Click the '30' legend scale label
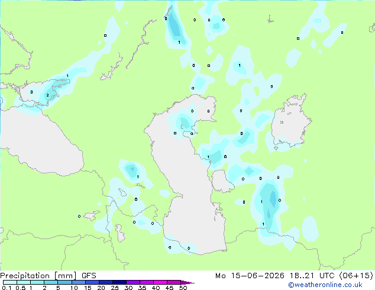This screenshot has height=290, width=375. pos(128,288)
